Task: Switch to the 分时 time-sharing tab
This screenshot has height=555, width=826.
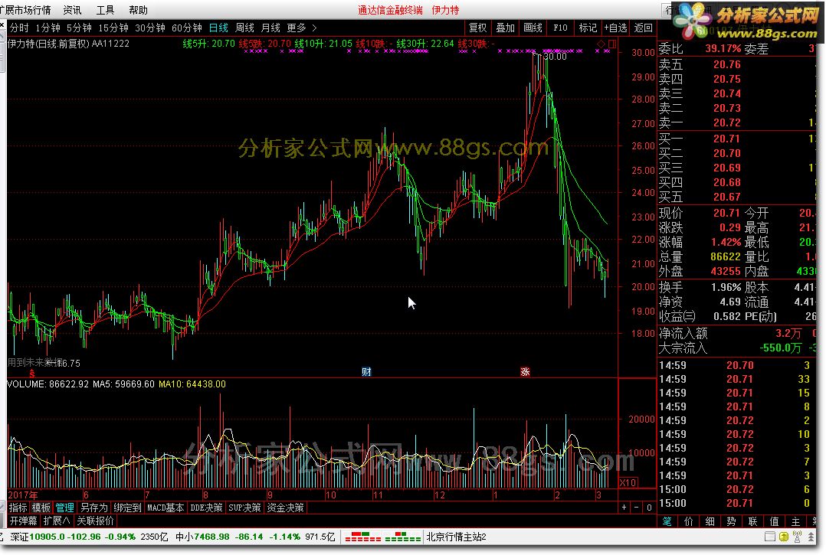Action: 19,28
